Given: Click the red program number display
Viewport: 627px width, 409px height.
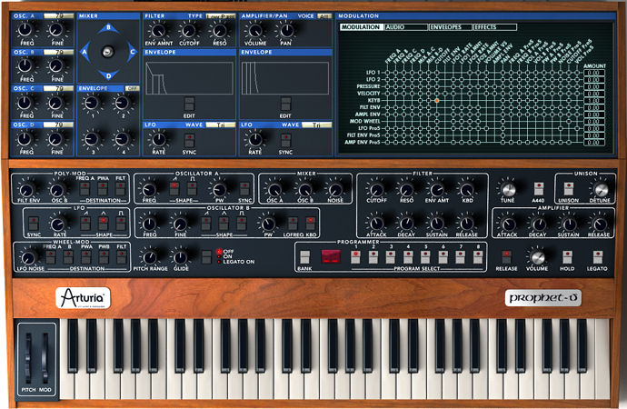Looking at the screenshot, I should click(x=331, y=256).
